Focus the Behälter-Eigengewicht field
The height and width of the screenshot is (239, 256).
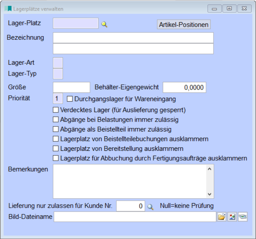[x=184, y=88]
